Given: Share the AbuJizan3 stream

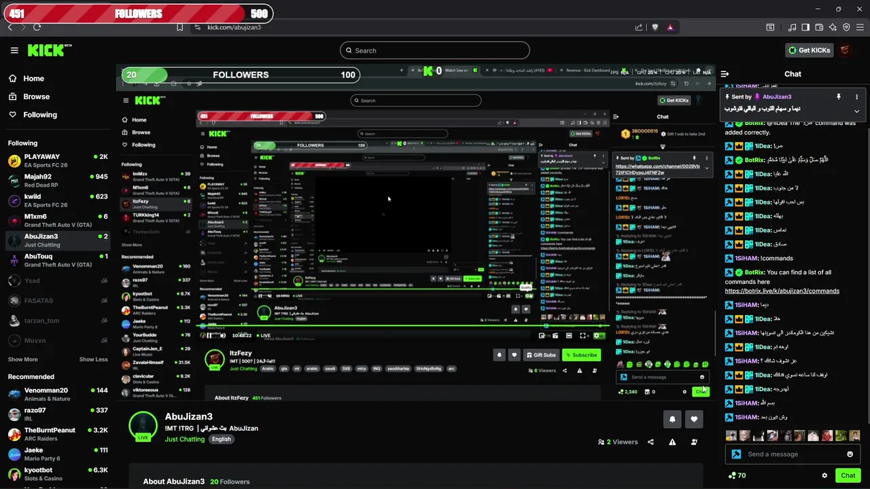Looking at the screenshot, I should tap(650, 442).
